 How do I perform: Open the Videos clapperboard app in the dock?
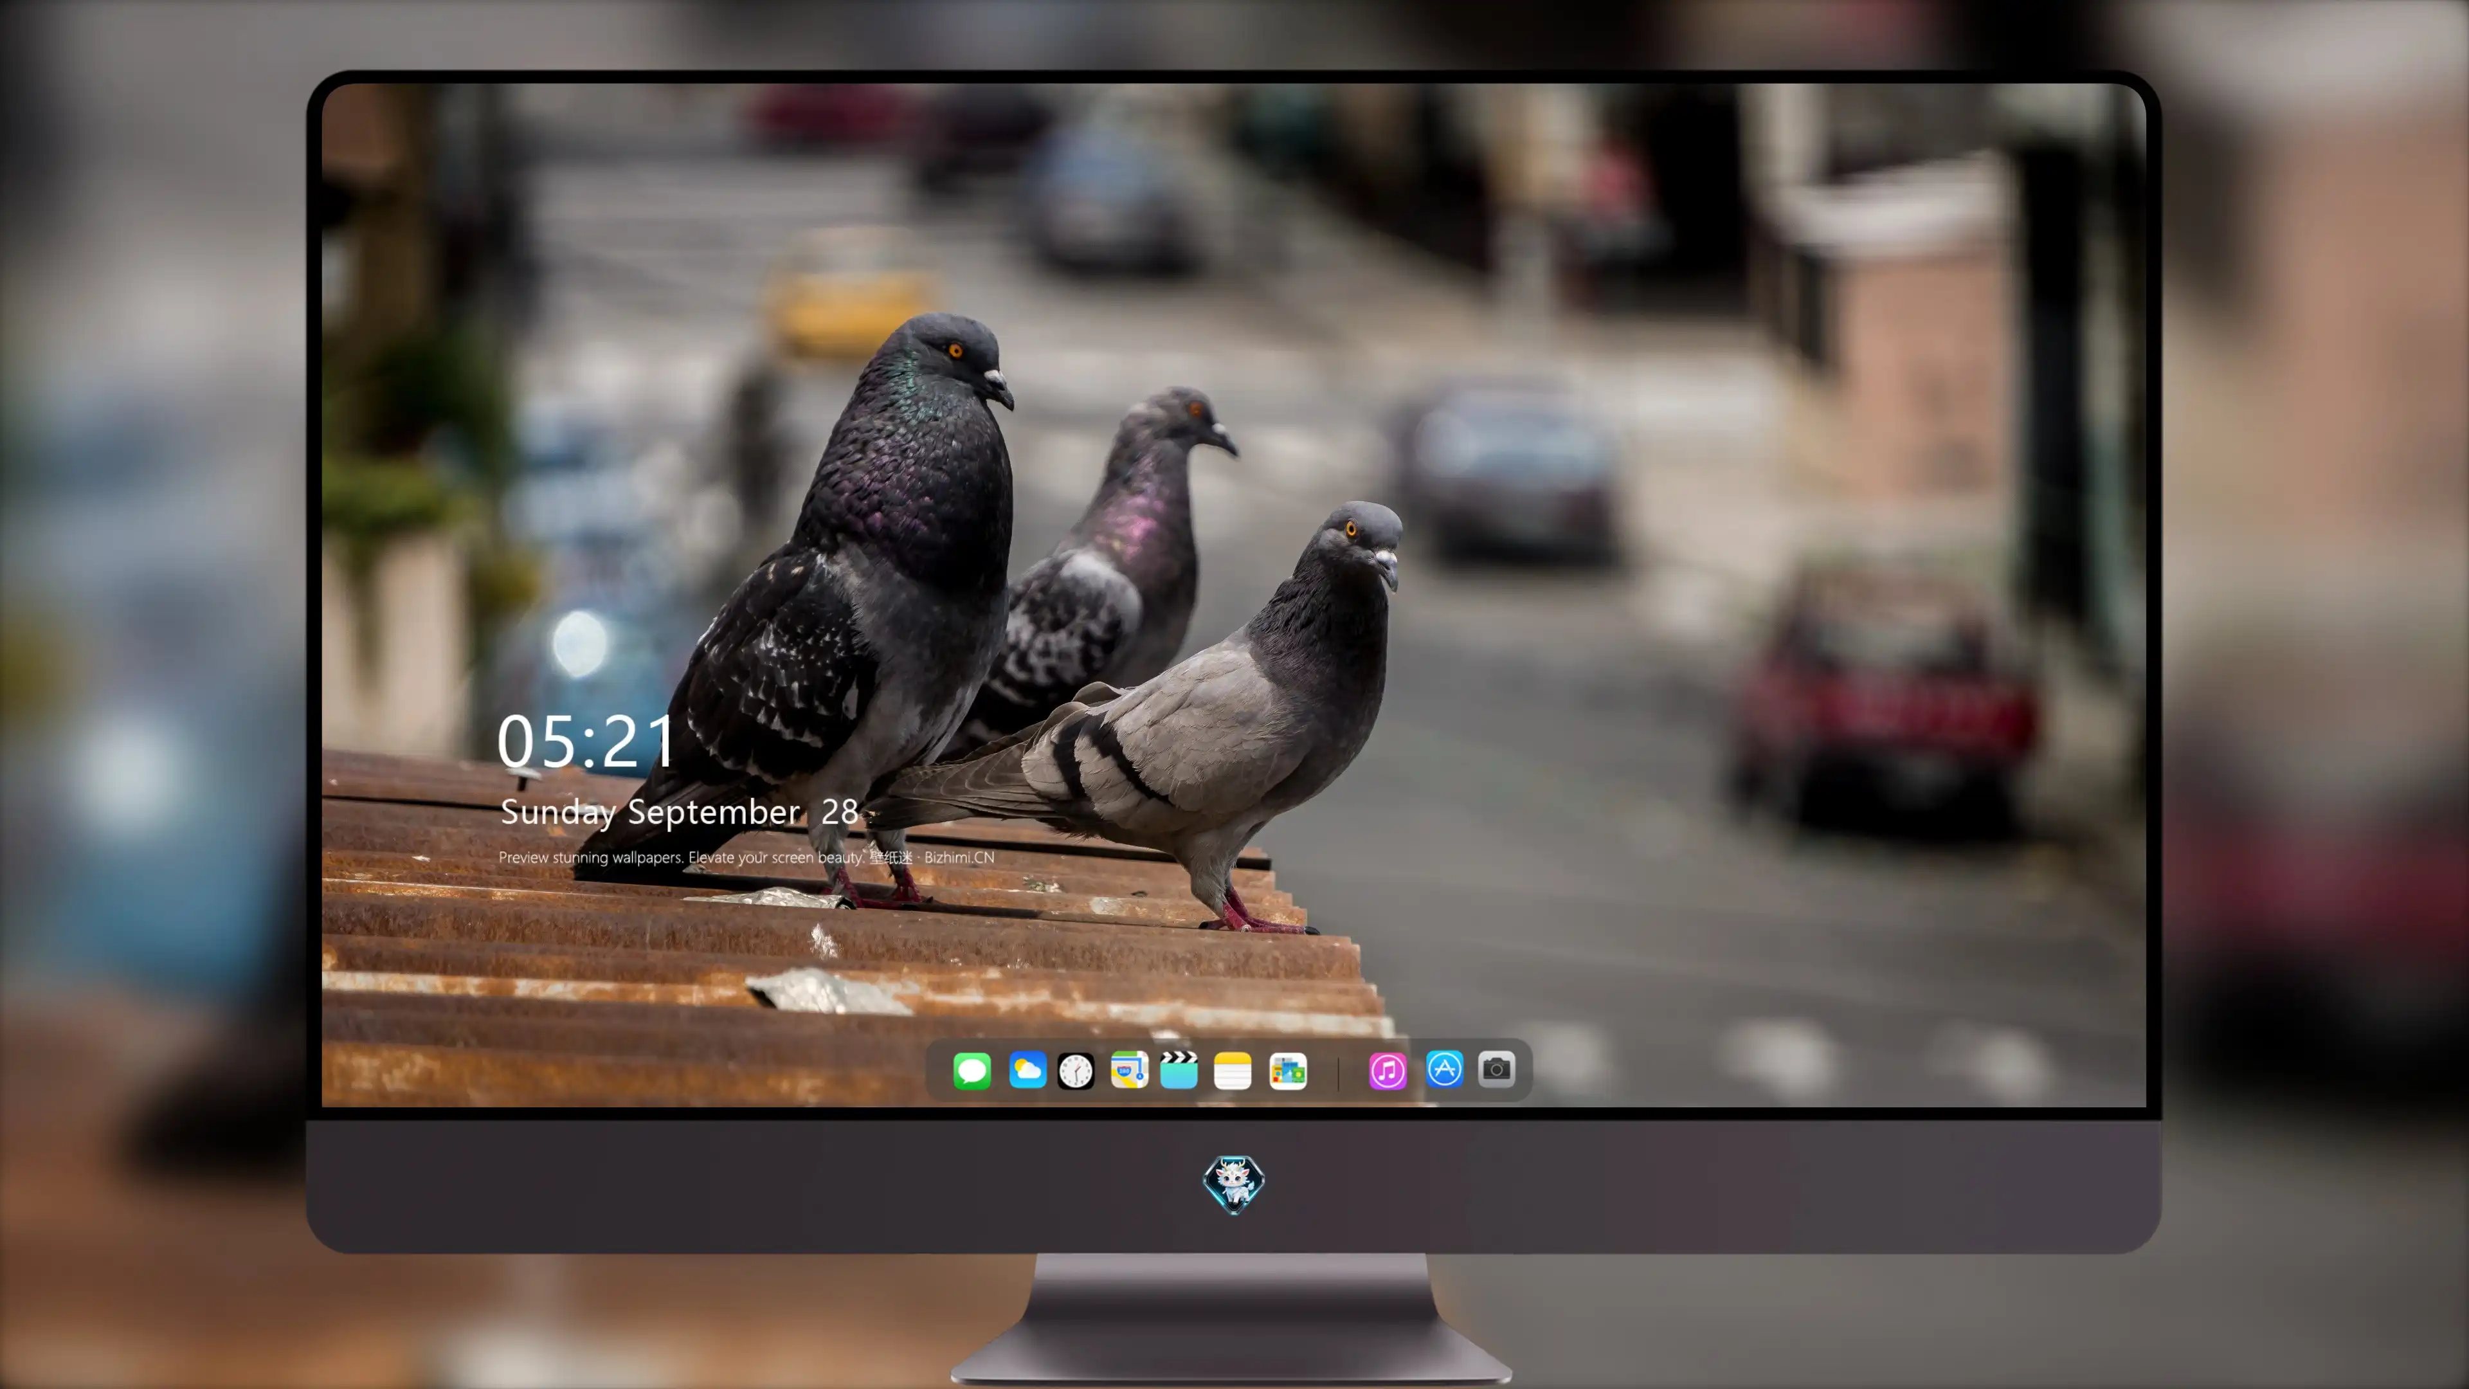pyautogui.click(x=1179, y=1070)
